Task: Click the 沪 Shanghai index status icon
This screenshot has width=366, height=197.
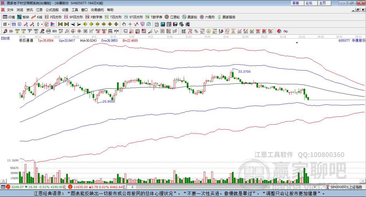Action: pos(8,187)
